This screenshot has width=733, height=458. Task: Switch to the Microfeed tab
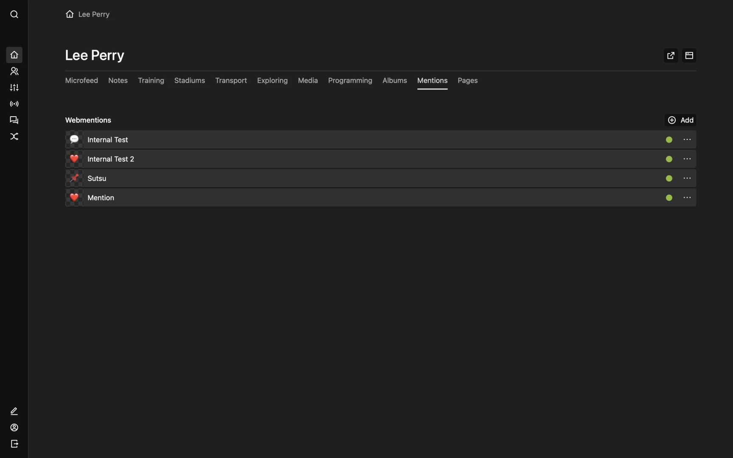tap(81, 81)
